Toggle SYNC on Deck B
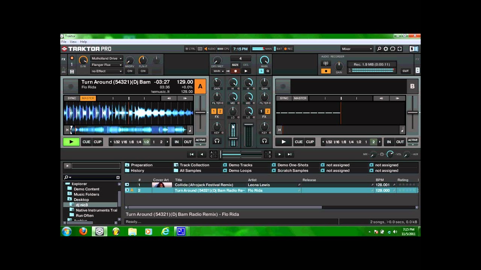 tap(284, 98)
